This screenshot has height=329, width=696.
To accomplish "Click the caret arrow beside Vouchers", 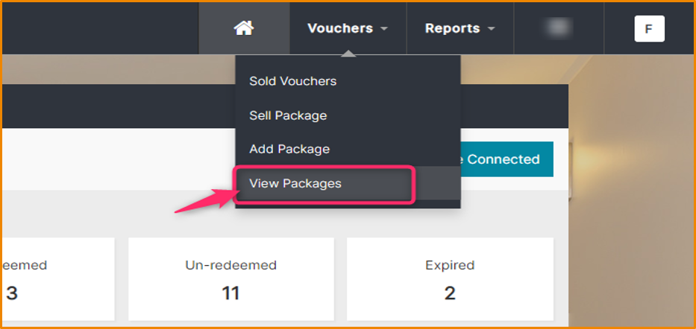I will click(x=384, y=29).
